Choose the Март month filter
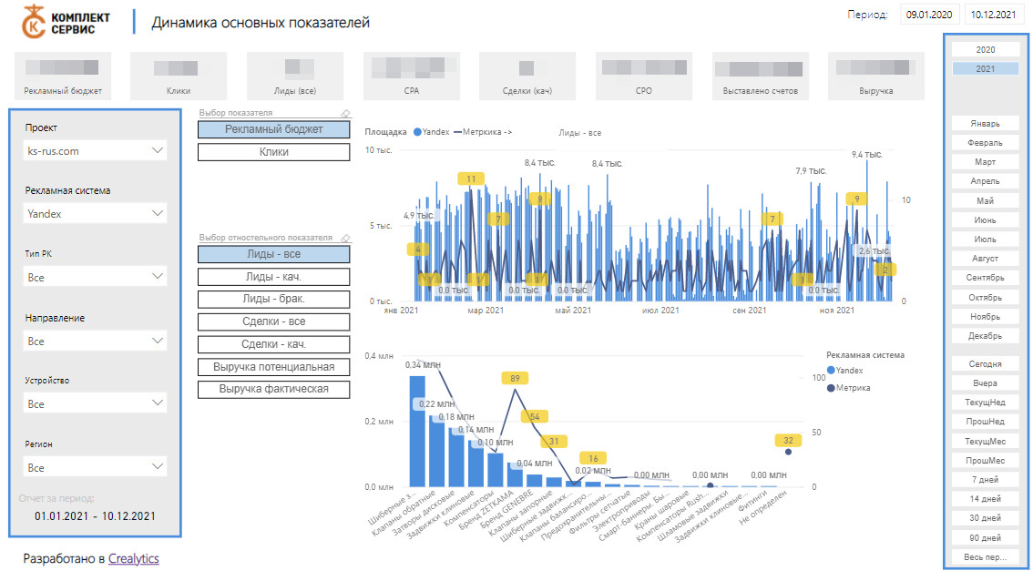Image resolution: width=1033 pixels, height=571 pixels. tap(985, 162)
